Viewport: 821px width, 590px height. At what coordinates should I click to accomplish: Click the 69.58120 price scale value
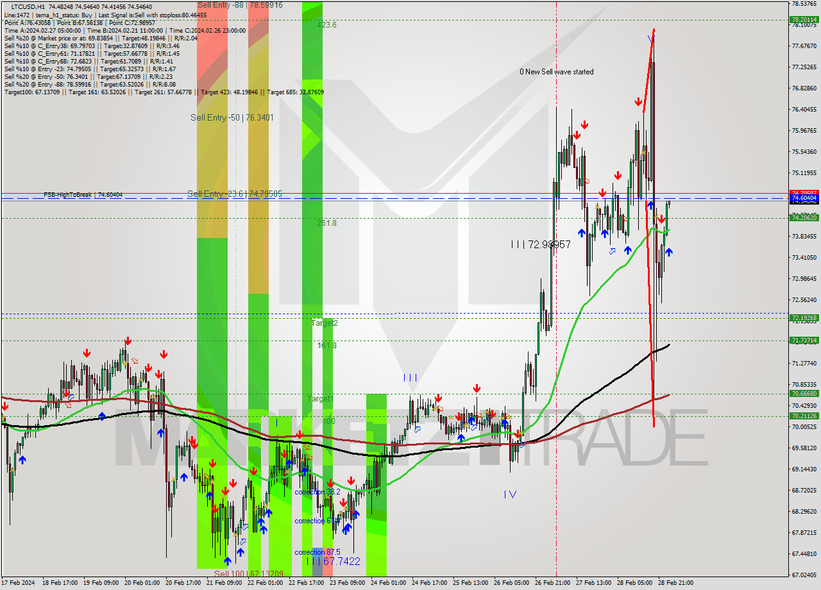click(804, 448)
